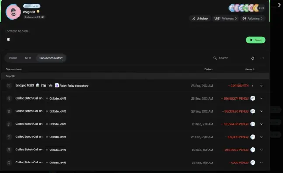The image size is (283, 173).
Task: Click receipt icon of 2:01 AM Batch Call
Action: (9, 124)
